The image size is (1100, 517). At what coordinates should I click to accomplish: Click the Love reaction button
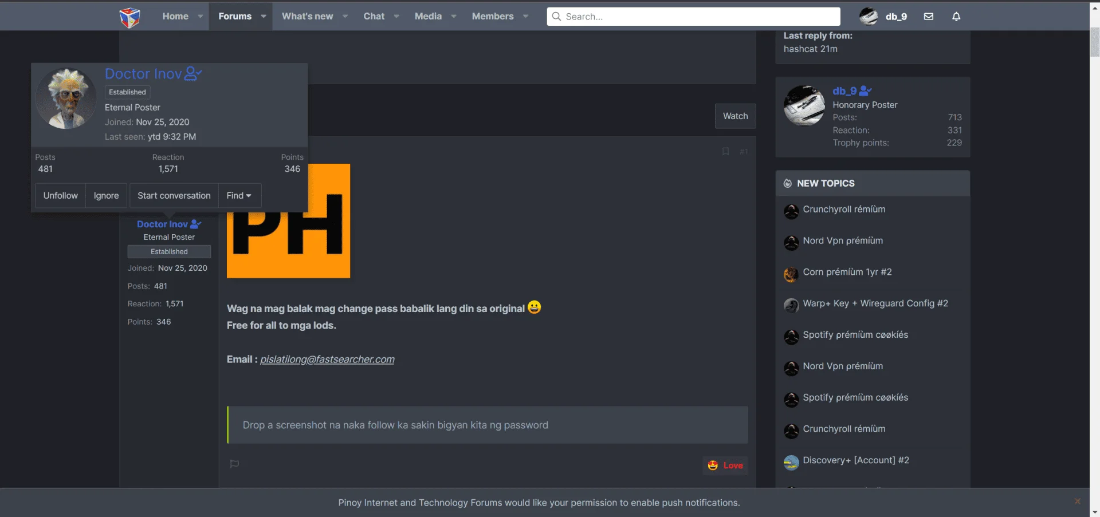[x=725, y=465]
